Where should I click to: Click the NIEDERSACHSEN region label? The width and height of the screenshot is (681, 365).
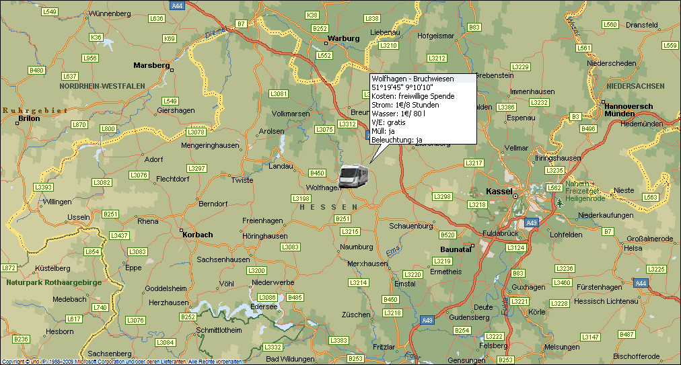click(x=635, y=86)
